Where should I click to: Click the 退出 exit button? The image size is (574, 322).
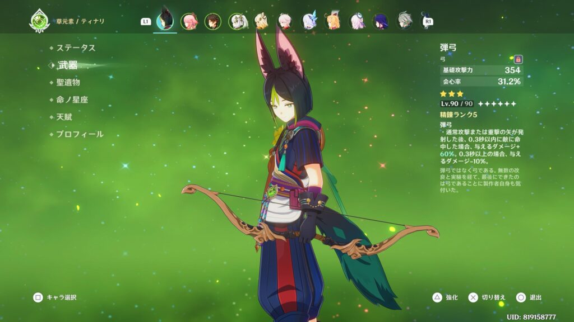[x=529, y=297]
